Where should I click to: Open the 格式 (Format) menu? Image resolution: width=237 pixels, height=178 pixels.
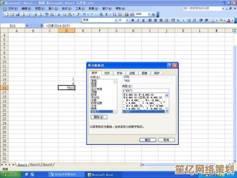[66, 9]
